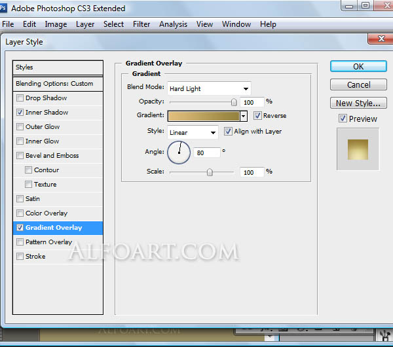Open the Layer menu
This screenshot has width=393, height=347.
[x=85, y=24]
